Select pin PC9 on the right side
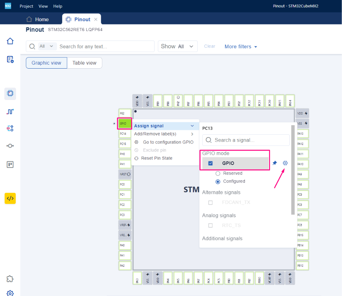Image resolution: width=342 pixels, height=296 pixels. coord(302,195)
